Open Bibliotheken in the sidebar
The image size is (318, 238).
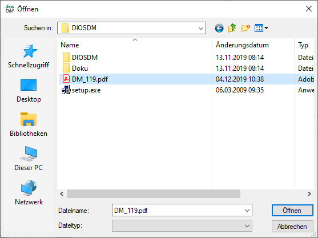[29, 125]
